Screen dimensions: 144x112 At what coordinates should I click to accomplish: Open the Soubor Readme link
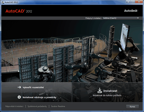click(x=58, y=106)
